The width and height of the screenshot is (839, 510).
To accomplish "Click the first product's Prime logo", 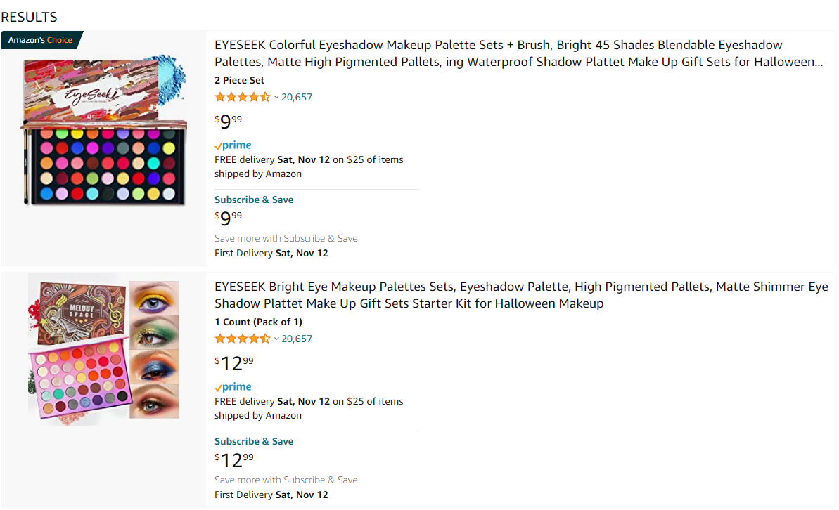I will tap(233, 145).
